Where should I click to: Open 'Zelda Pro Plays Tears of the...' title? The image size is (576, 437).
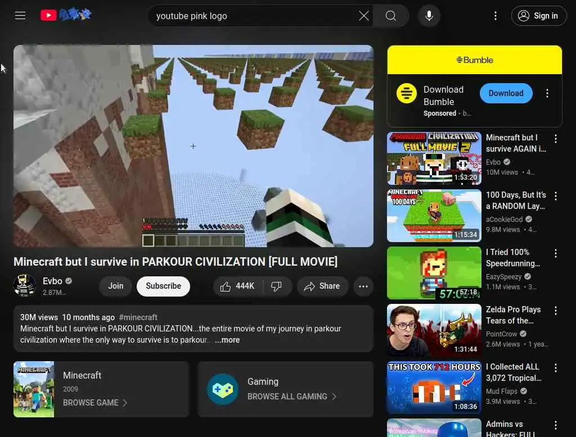coord(513,315)
